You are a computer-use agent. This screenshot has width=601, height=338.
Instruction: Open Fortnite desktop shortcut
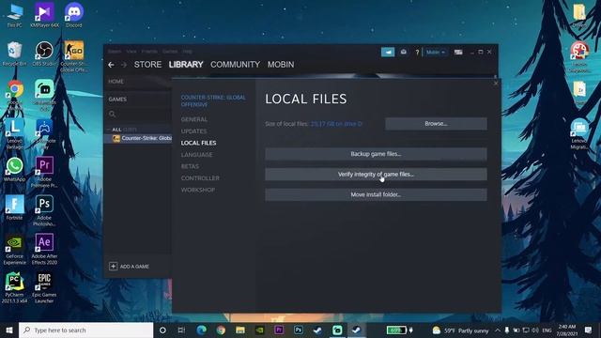coord(15,207)
